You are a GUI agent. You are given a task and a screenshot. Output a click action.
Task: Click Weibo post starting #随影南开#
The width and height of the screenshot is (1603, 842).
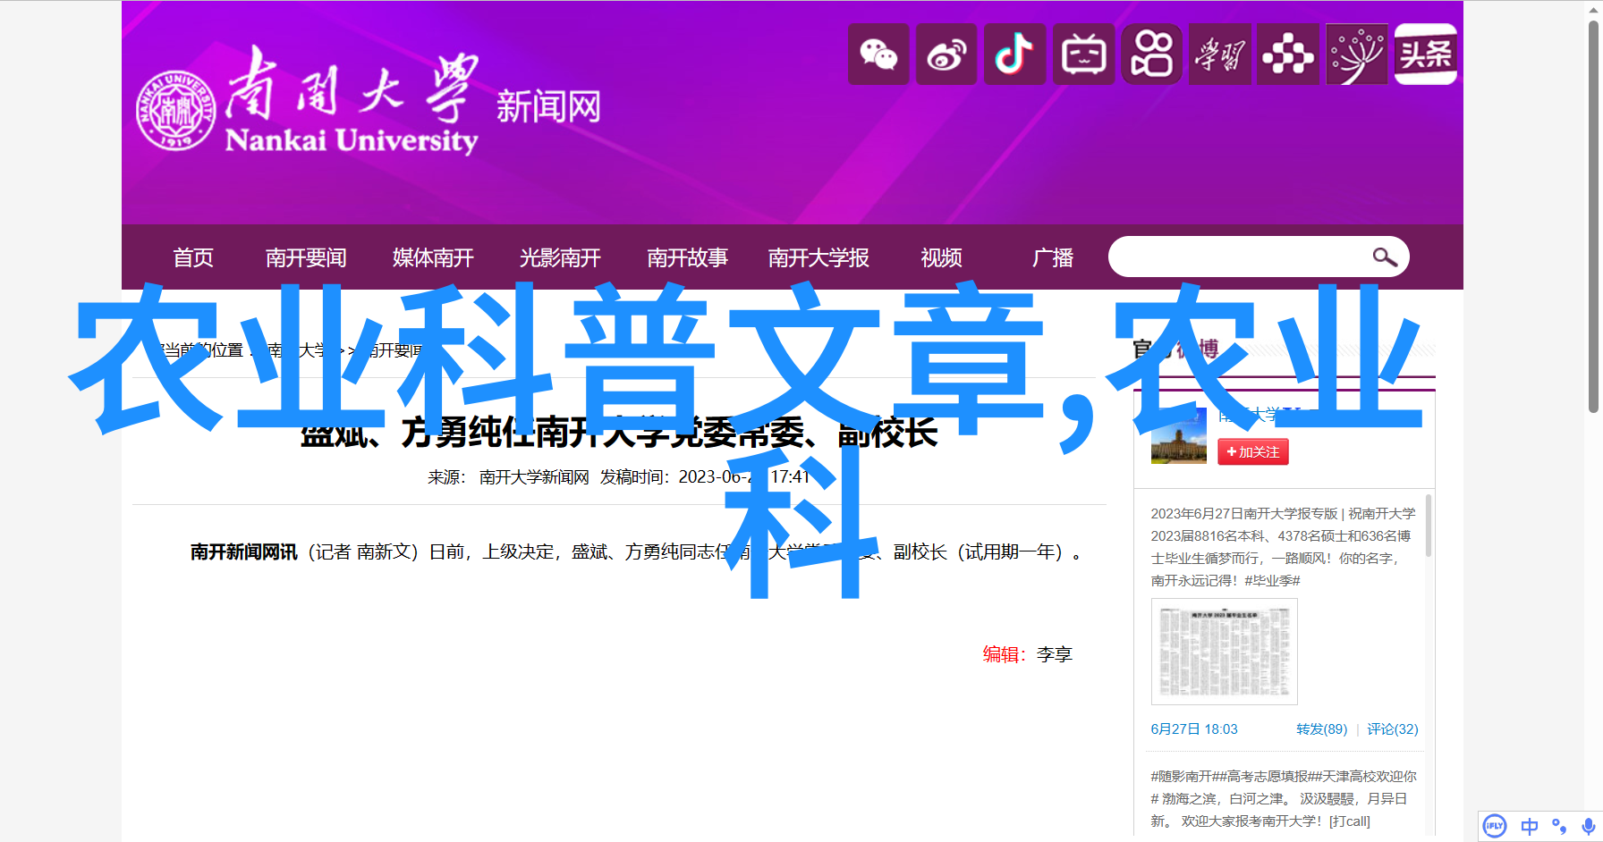(x=1284, y=798)
